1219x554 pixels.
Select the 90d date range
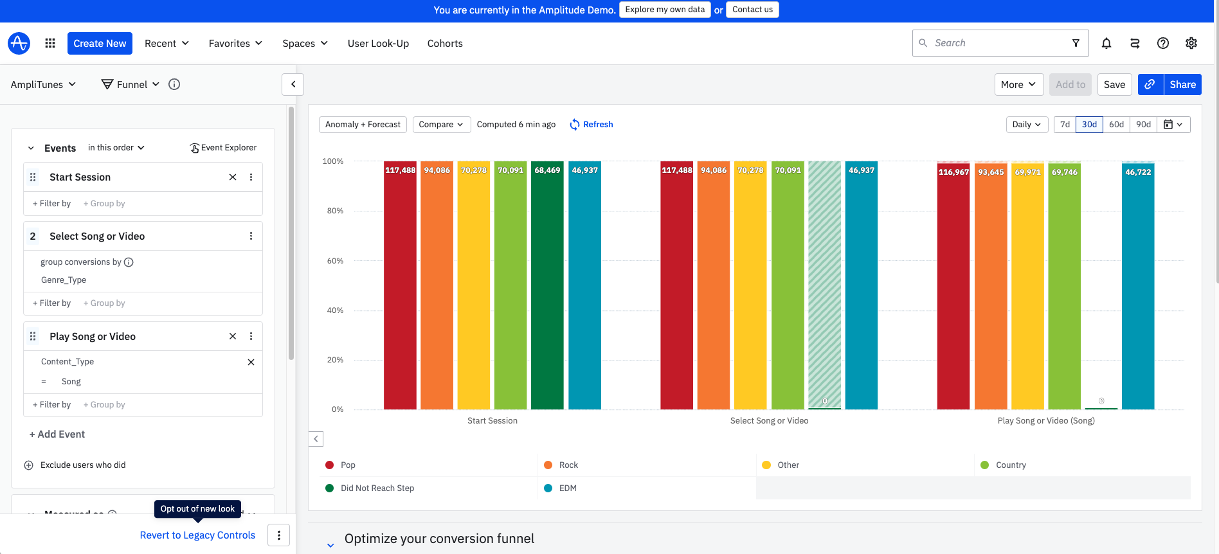(x=1143, y=124)
